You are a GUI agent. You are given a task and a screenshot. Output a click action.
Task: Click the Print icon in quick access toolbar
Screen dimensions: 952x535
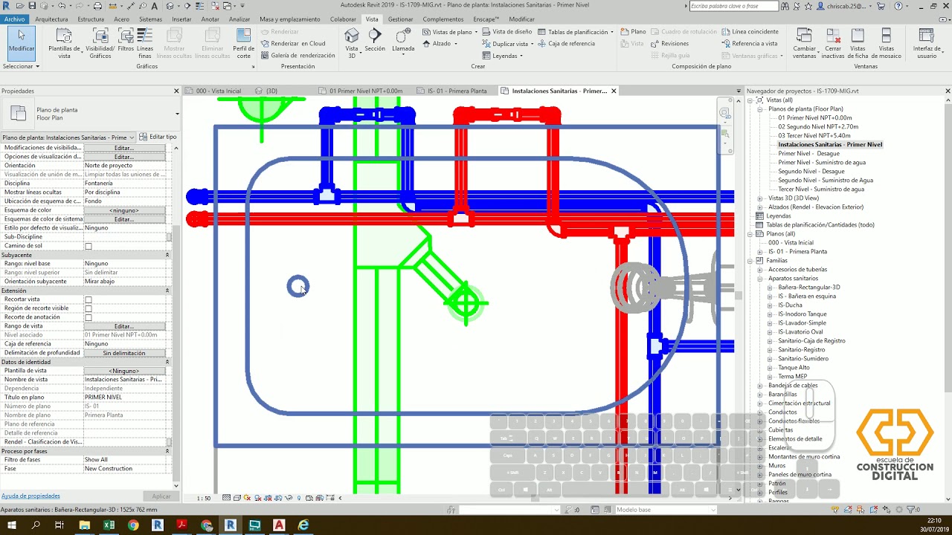[97, 6]
